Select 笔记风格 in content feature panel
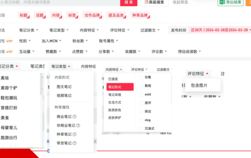Screen dimensions: 251x158 115,95
